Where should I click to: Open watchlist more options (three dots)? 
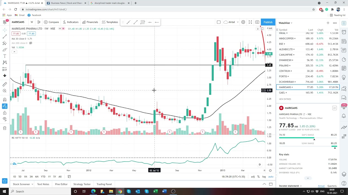[x=335, y=23]
